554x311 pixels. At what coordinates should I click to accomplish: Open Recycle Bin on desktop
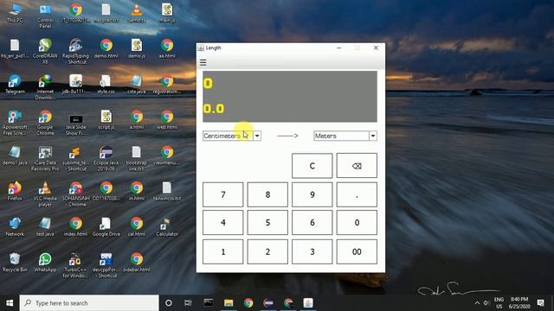(x=15, y=263)
